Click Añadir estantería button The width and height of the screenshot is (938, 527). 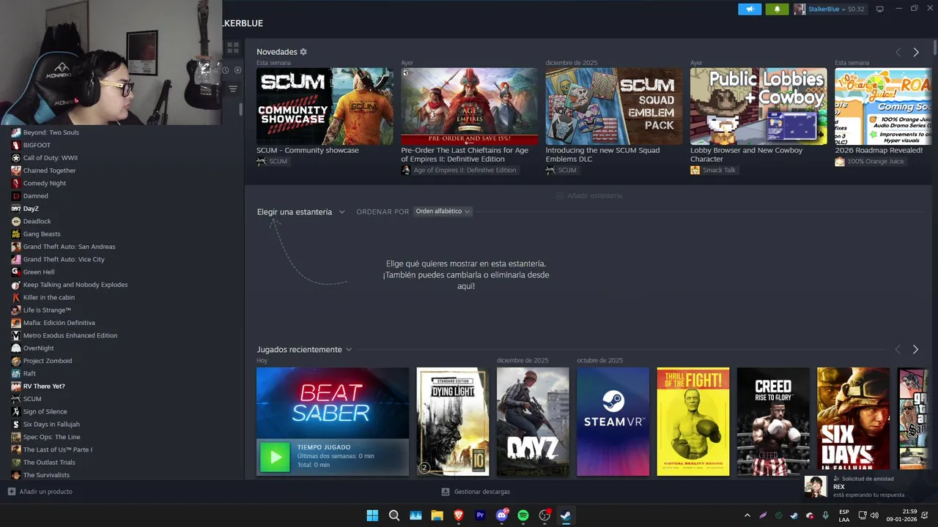click(x=589, y=195)
